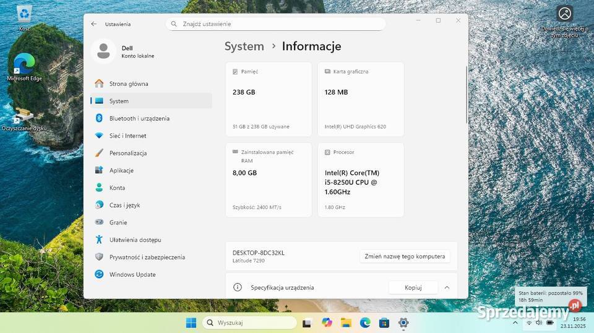594x333 pixels.
Task: Click the back arrow in Ustawienia
Action: (x=94, y=24)
